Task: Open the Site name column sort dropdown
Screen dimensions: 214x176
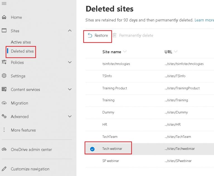Action: point(125,52)
